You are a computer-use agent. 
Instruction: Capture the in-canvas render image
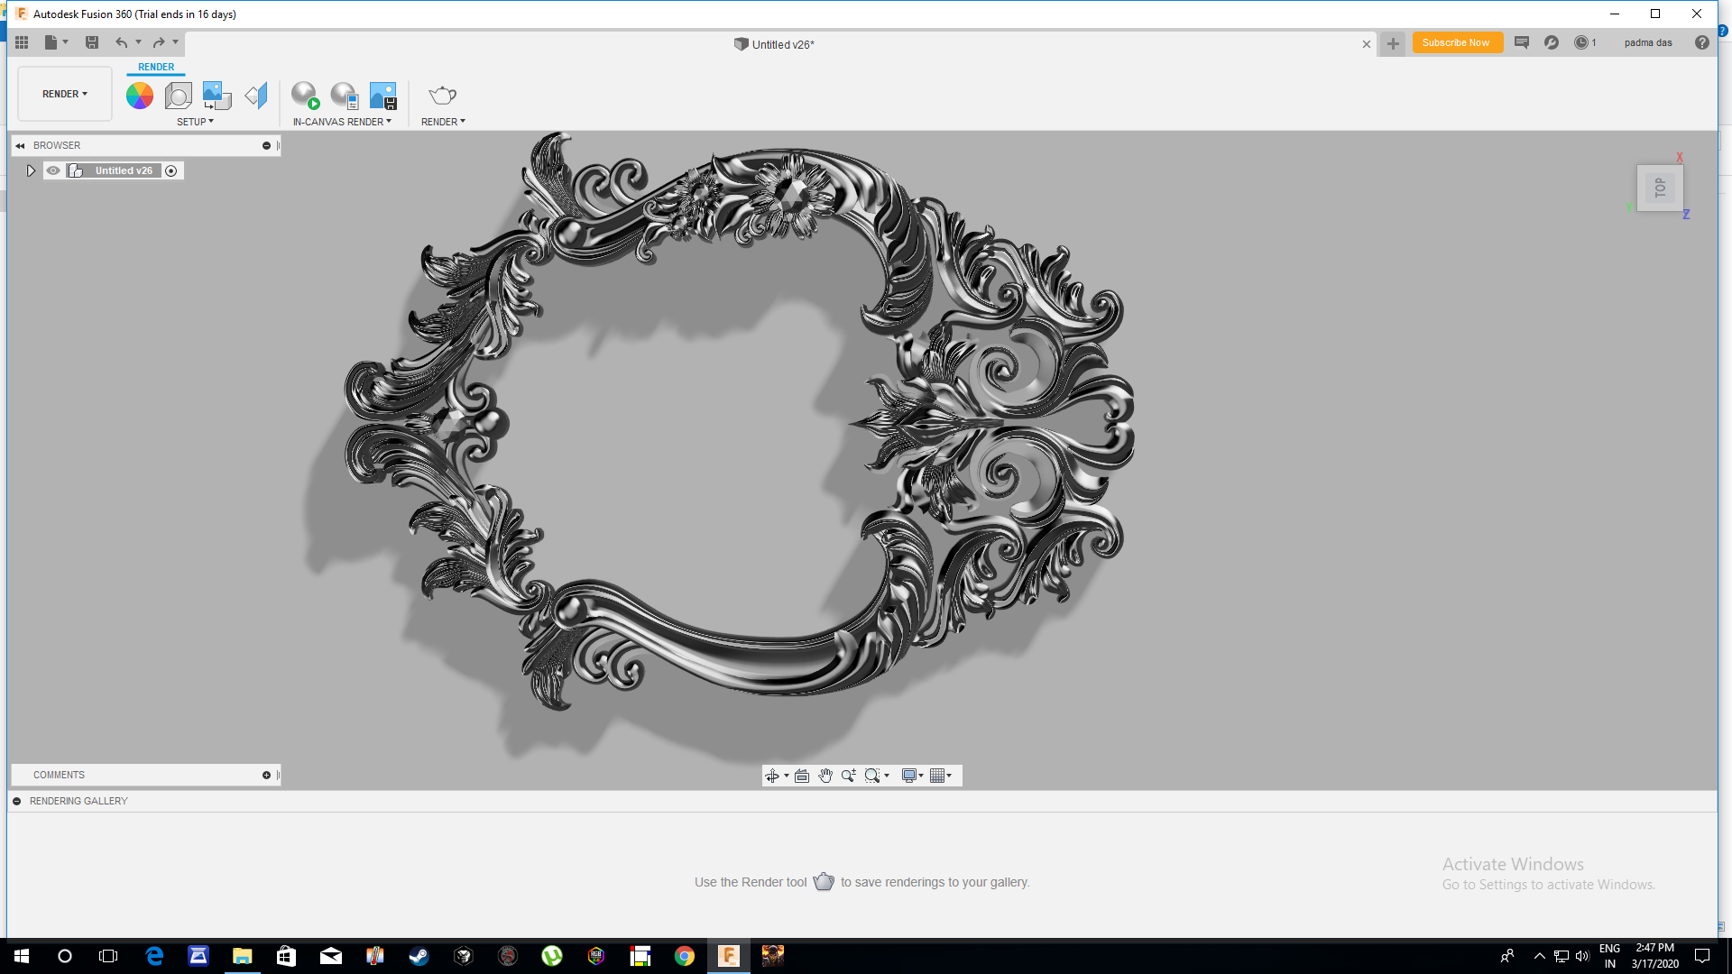pos(383,96)
